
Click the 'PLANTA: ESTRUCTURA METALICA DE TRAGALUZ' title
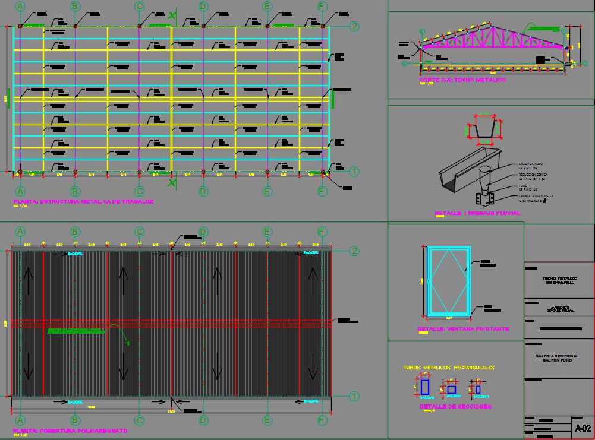click(x=83, y=202)
